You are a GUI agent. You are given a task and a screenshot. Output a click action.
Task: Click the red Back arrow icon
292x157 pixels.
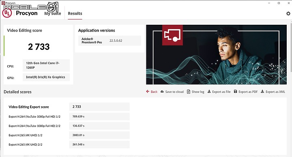click(148, 91)
